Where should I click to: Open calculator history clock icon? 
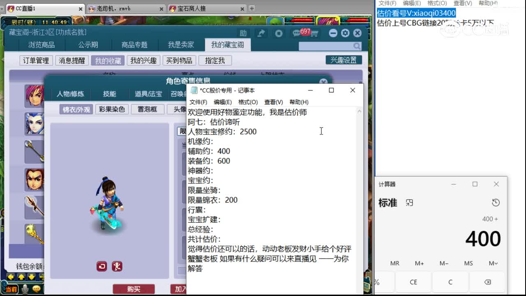click(x=496, y=203)
